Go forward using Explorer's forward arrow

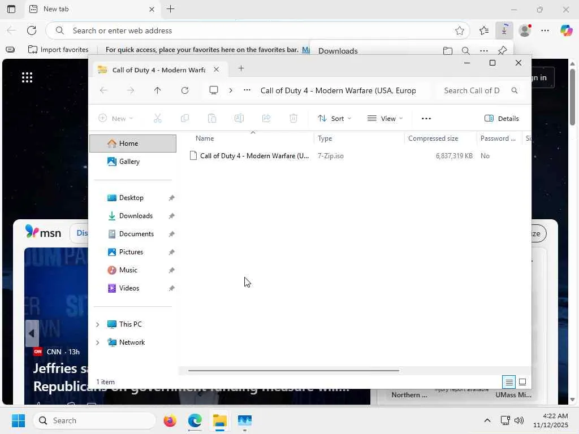[x=131, y=90]
